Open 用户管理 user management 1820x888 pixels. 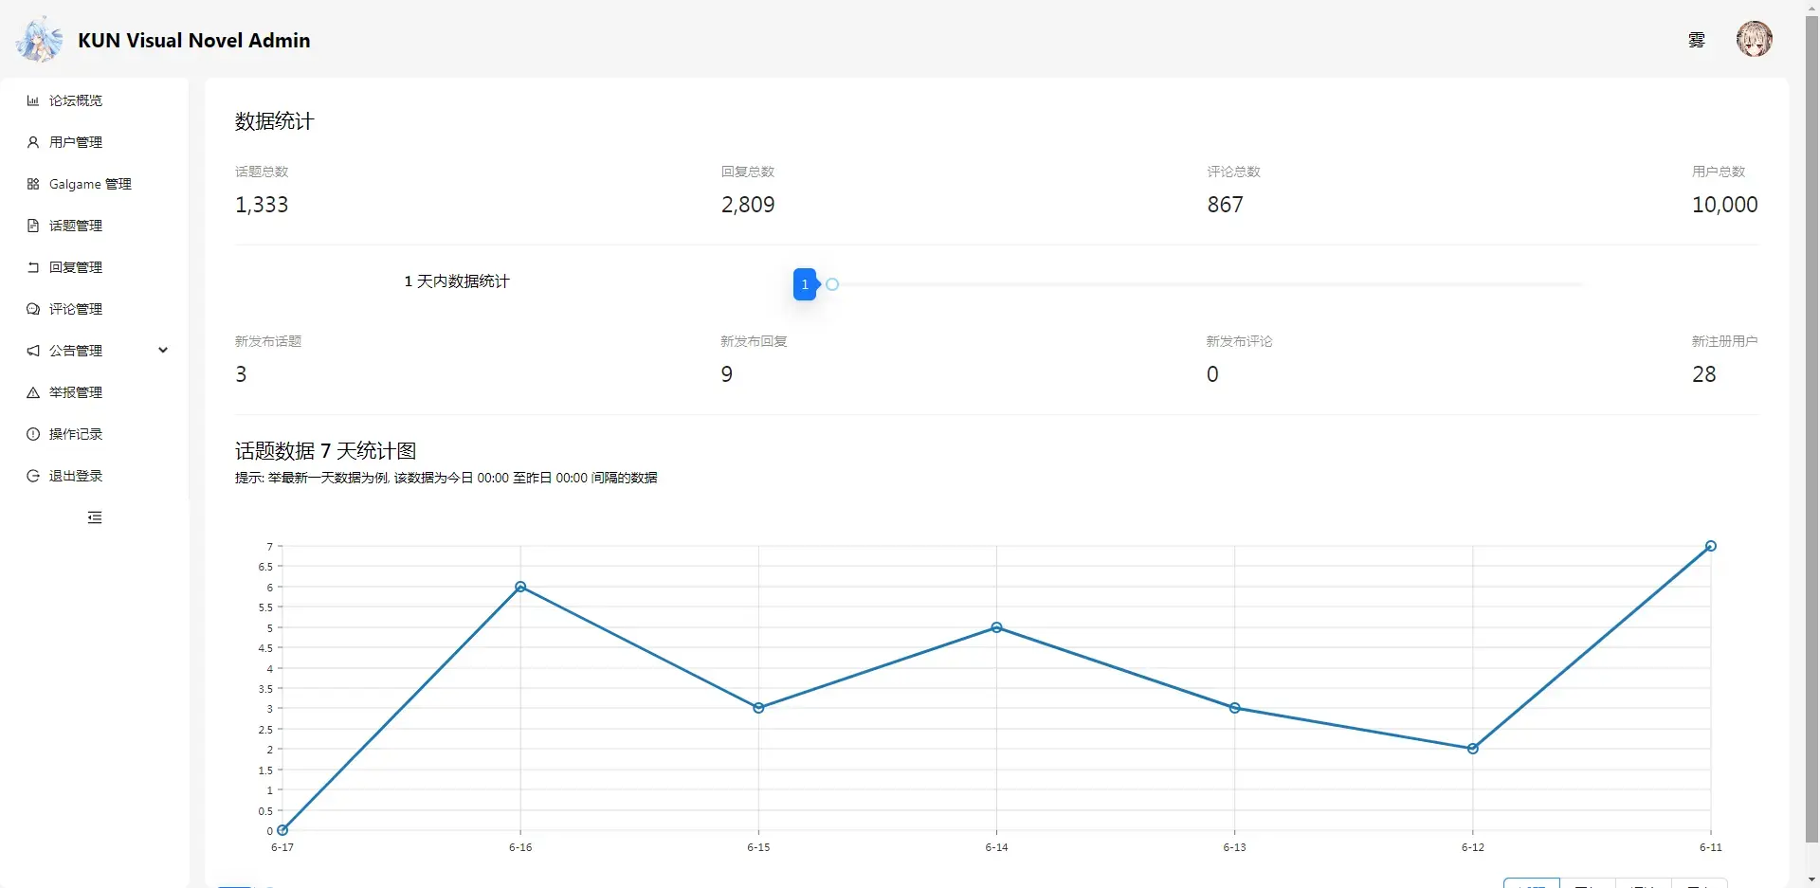pyautogui.click(x=94, y=142)
